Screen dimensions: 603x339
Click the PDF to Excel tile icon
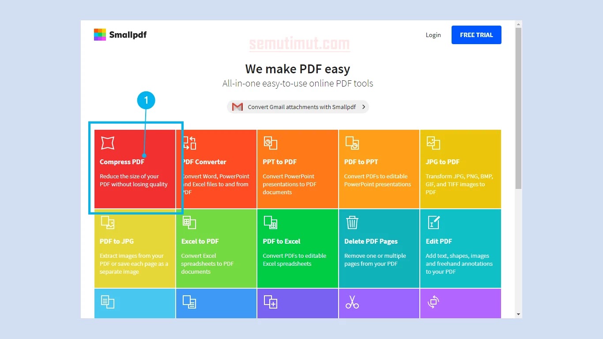point(270,222)
